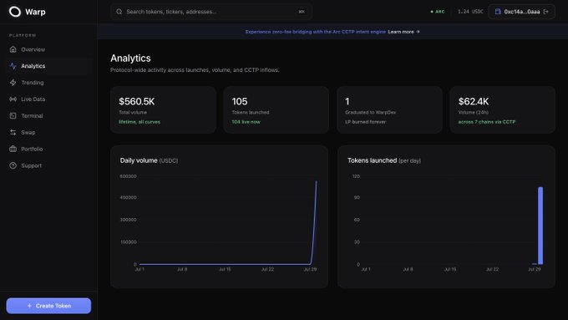Click the 1.24 USDC balance

[470, 12]
